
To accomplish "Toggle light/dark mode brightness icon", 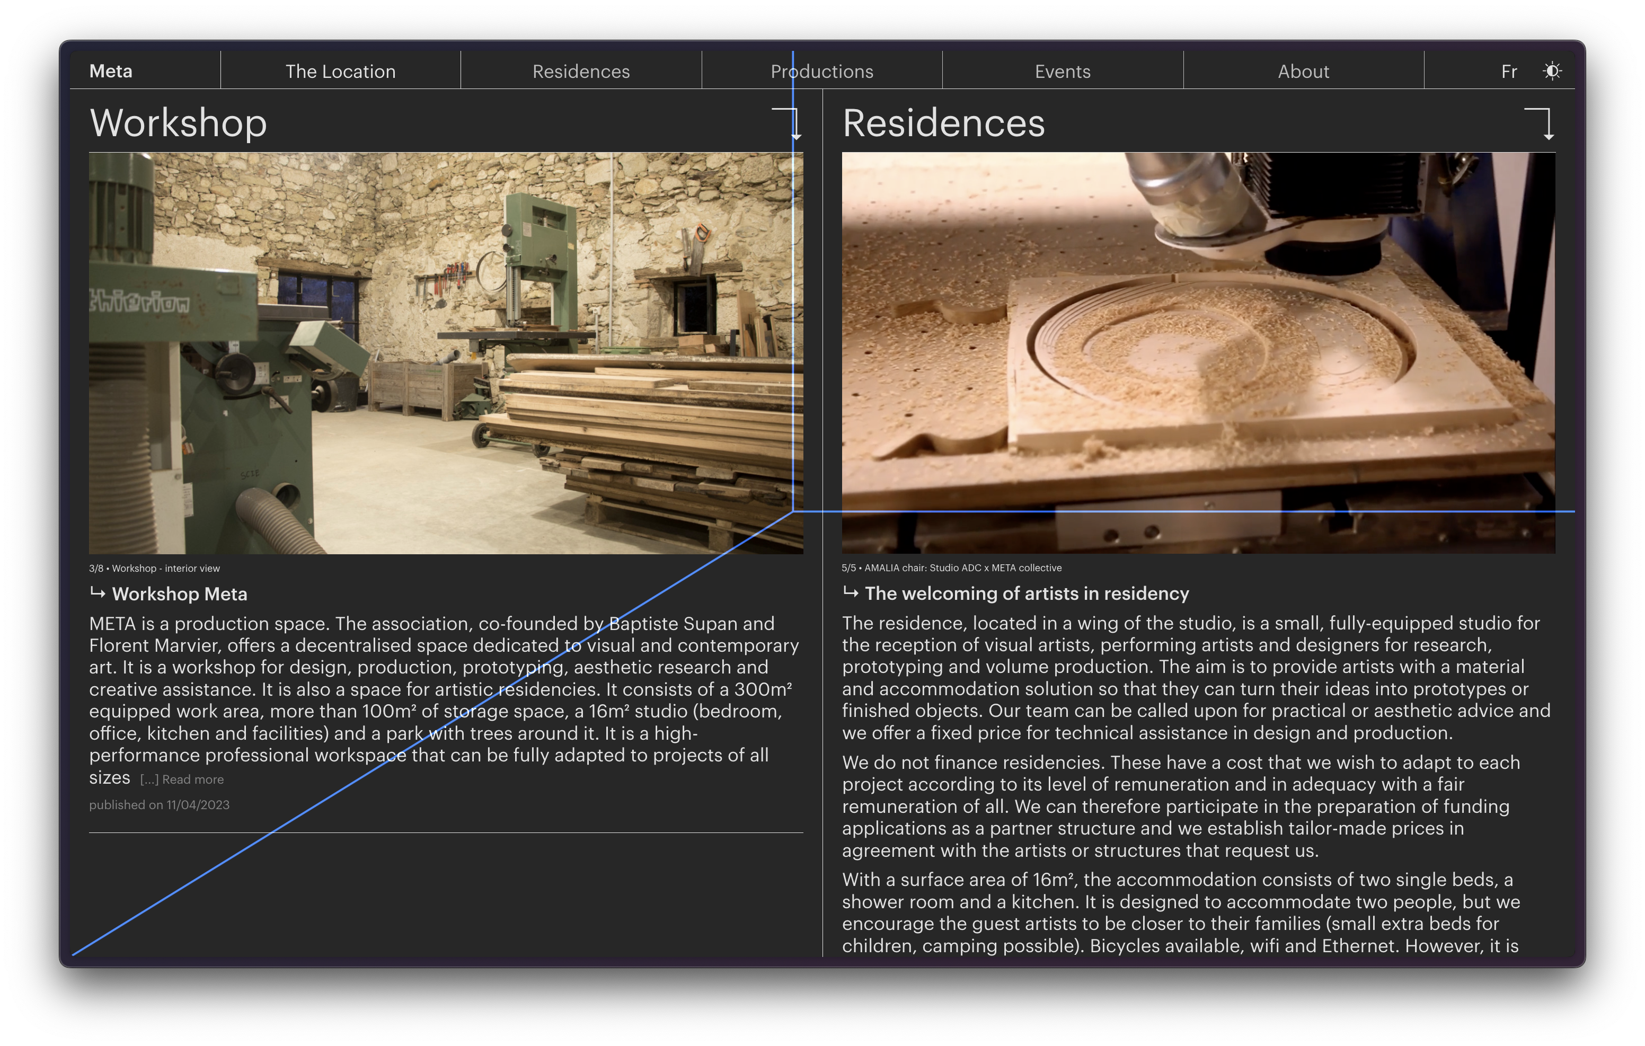I will click(x=1552, y=70).
